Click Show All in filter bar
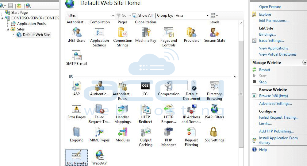The width and height of the screenshot is (307, 166). [x=143, y=15]
